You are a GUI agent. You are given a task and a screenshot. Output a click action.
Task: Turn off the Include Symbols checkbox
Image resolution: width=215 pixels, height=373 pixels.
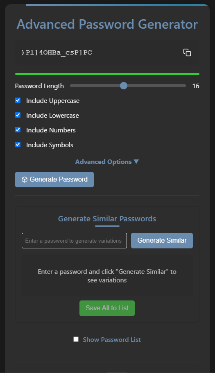(x=18, y=145)
